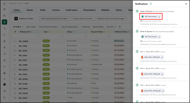190x103 pixels.
Task: Sort by the Fulfilment Status column
Action: 129,32
